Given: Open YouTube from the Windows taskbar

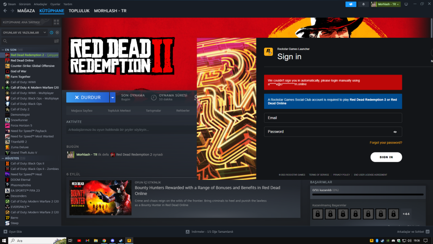Looking at the screenshot, I should pyautogui.click(x=79, y=241).
